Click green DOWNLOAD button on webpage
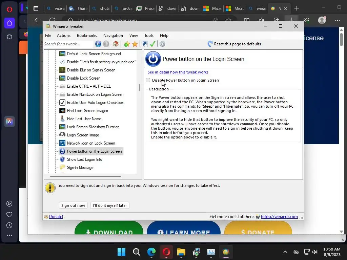 pyautogui.click(x=109, y=228)
